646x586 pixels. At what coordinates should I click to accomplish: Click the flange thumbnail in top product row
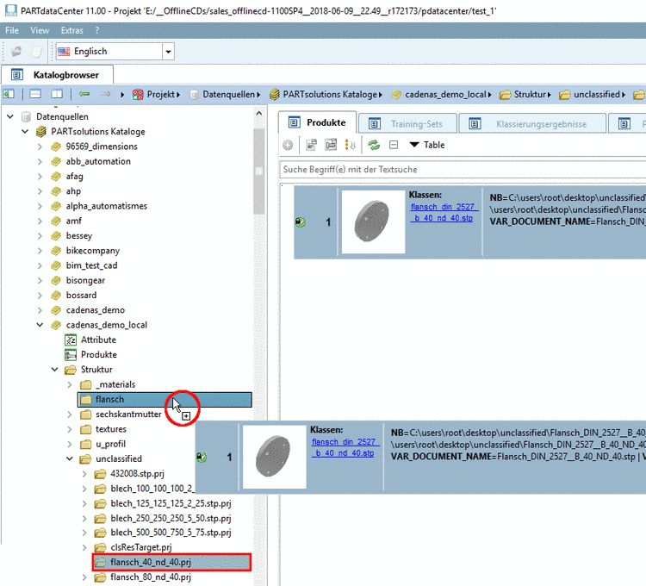[373, 221]
